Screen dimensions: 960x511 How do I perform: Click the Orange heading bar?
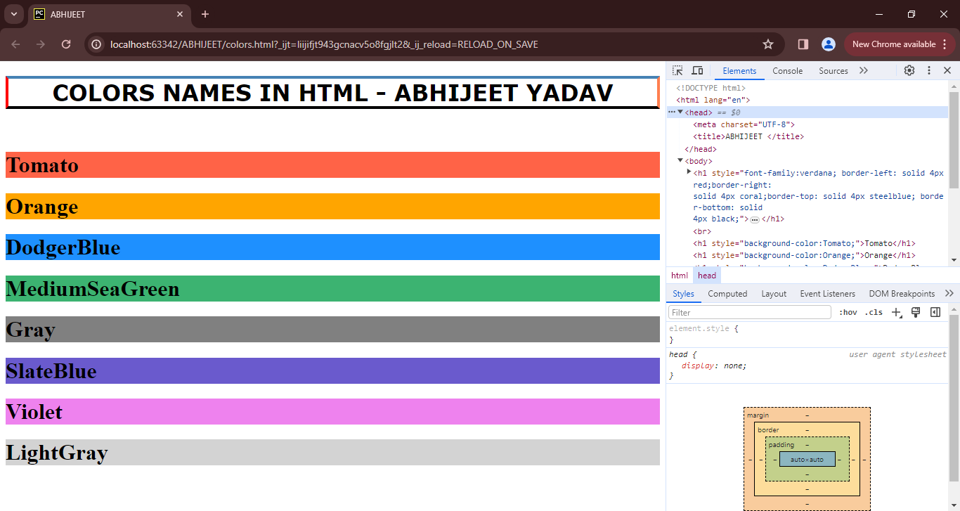tap(332, 206)
